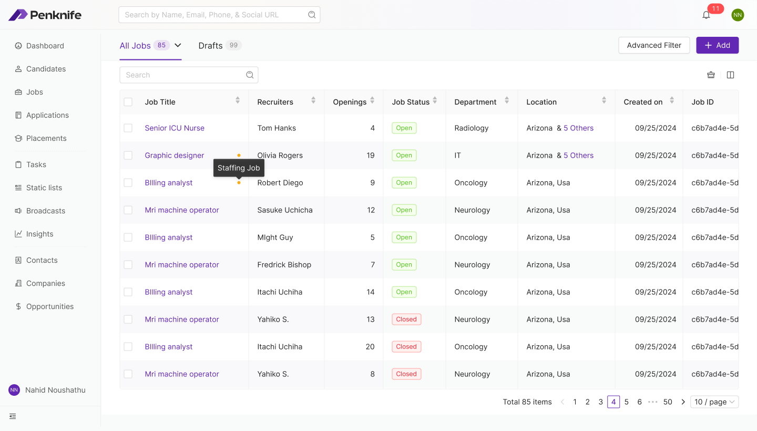Jump ahead via pagination ellipsis
The image size is (757, 431).
tap(653, 402)
